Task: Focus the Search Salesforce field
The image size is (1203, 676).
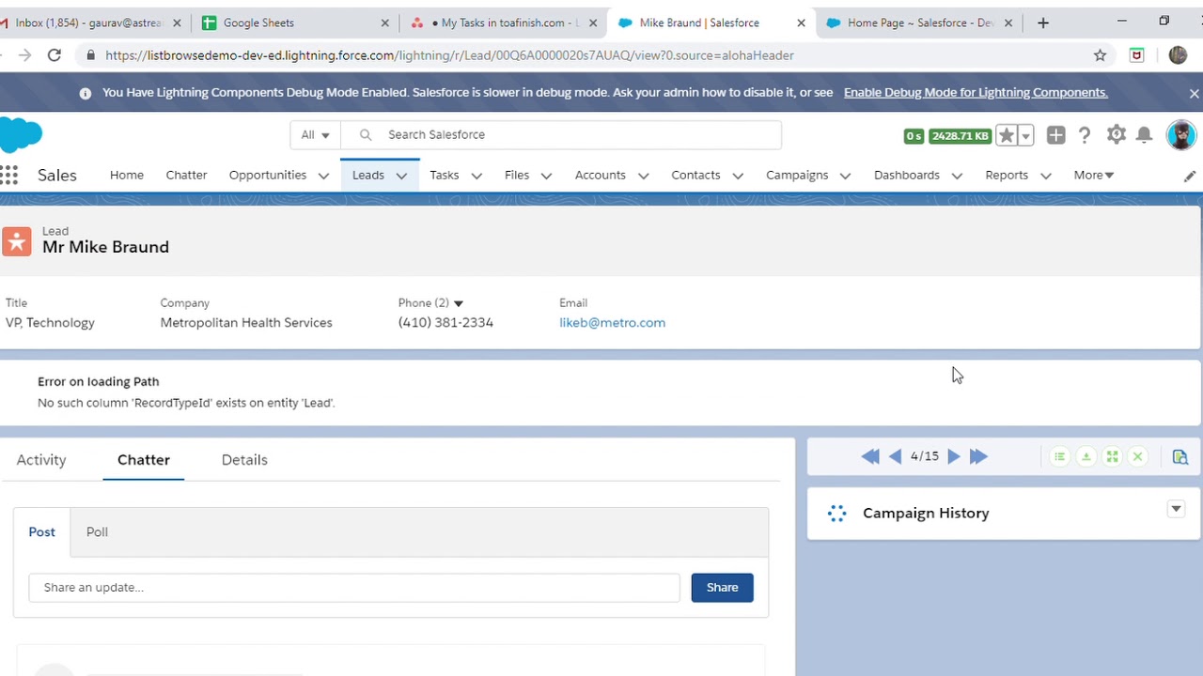Action: (561, 134)
